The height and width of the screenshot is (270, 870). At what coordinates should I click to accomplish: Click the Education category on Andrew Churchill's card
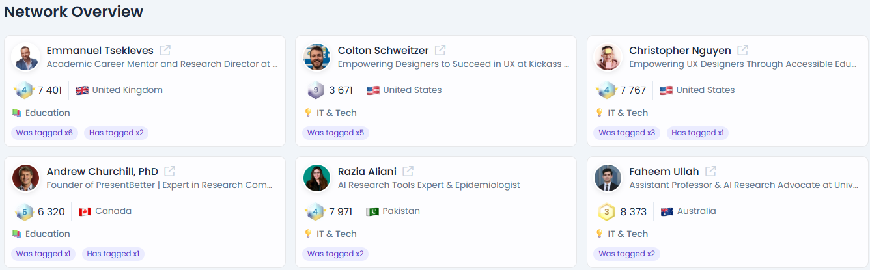pos(47,234)
